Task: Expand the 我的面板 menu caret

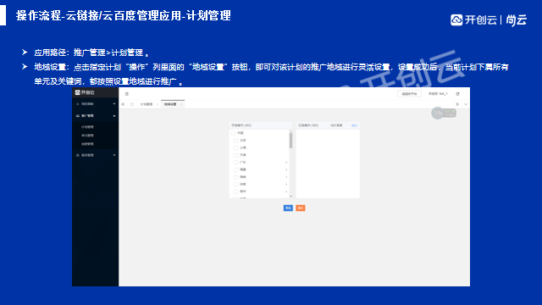Action: (114, 103)
